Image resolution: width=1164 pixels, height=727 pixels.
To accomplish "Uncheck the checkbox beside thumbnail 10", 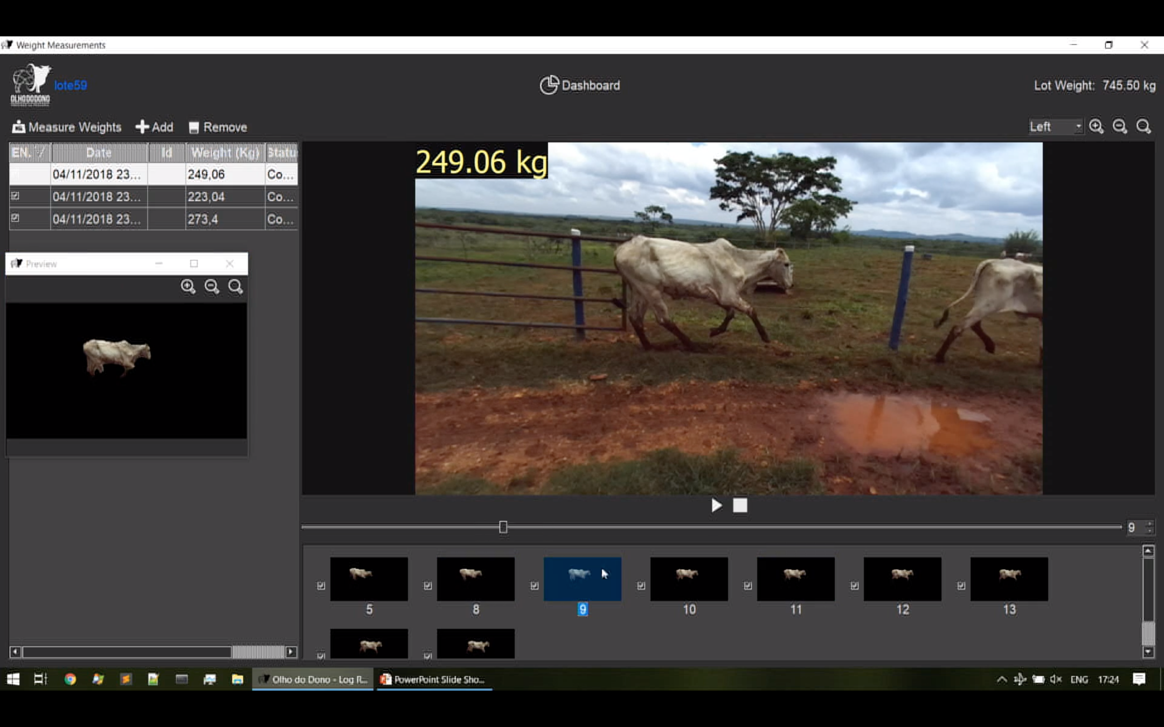I will click(x=641, y=585).
